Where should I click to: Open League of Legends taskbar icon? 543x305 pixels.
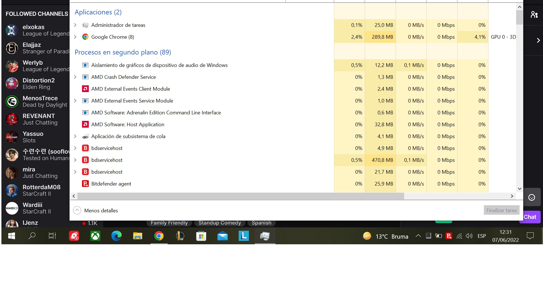pos(180,236)
